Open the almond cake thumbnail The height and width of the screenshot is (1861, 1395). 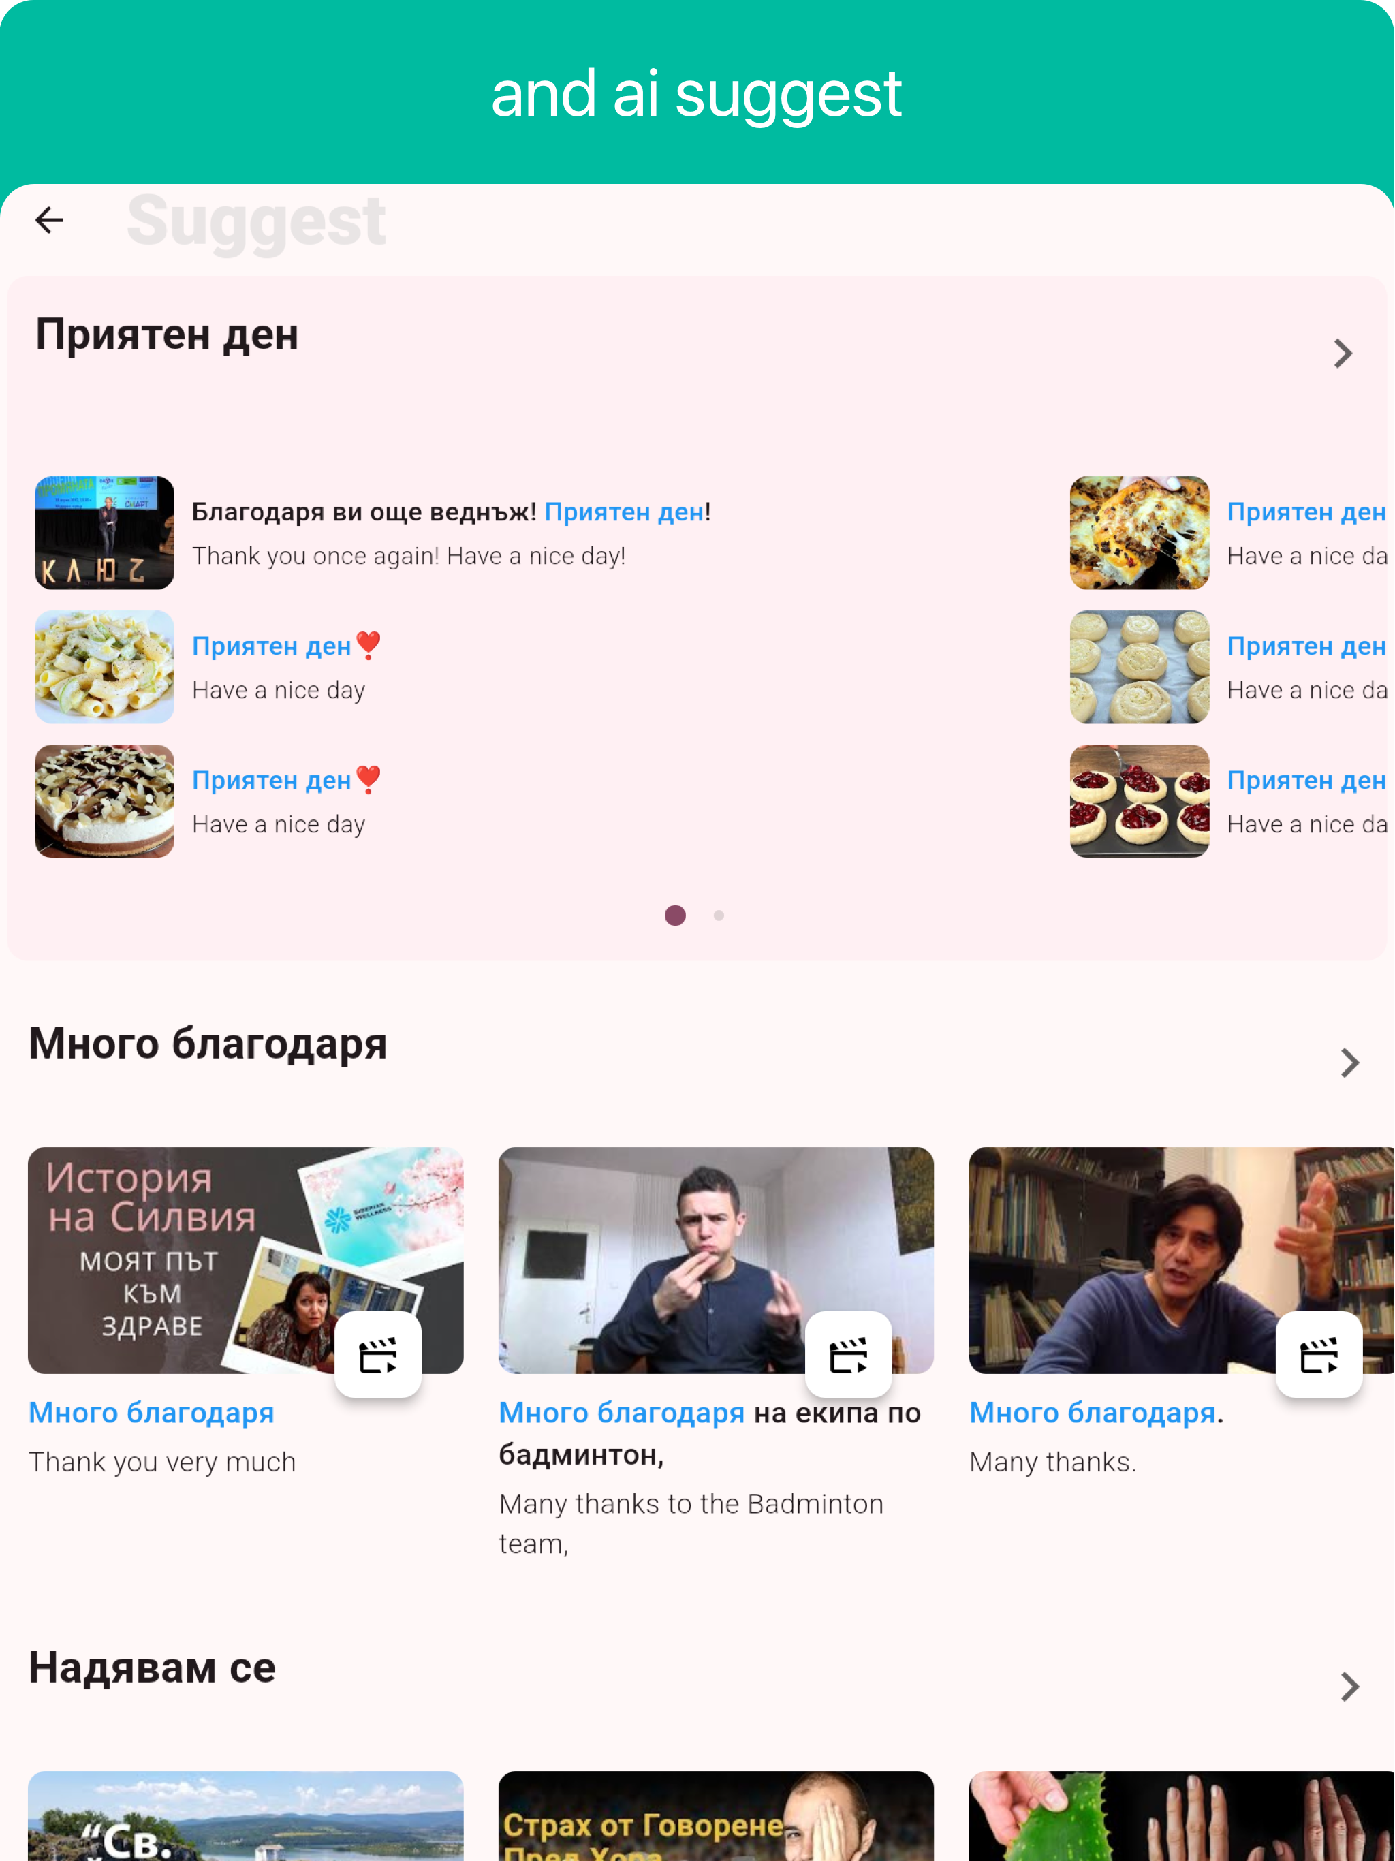coord(104,801)
